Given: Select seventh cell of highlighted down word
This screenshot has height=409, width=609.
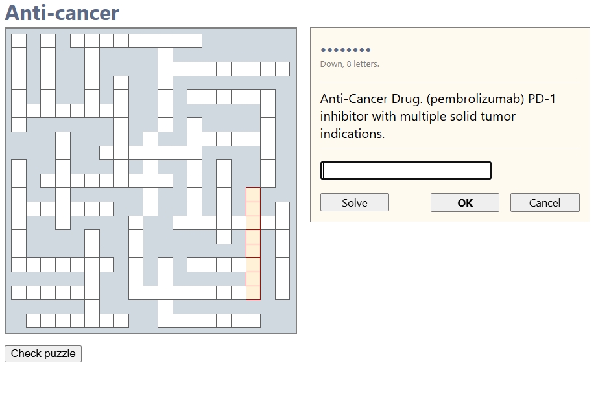Looking at the screenshot, I should [x=253, y=279].
